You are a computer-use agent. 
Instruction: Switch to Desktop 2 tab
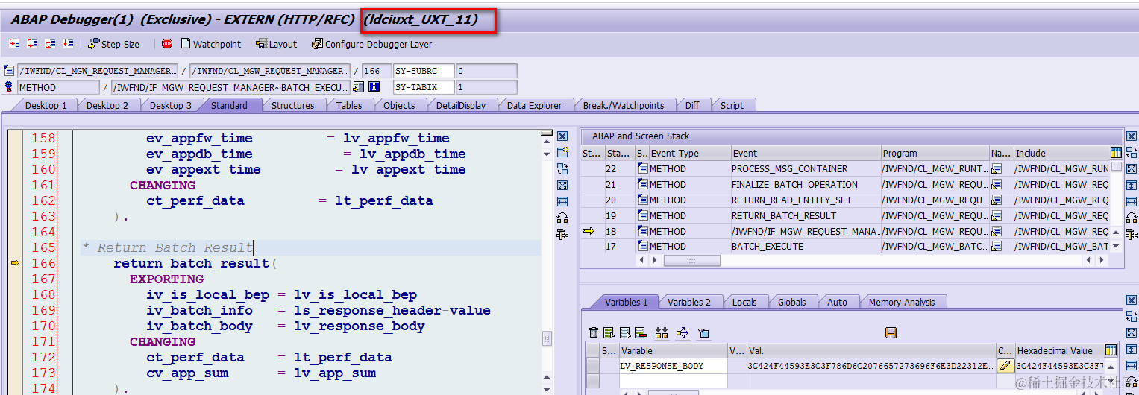107,105
